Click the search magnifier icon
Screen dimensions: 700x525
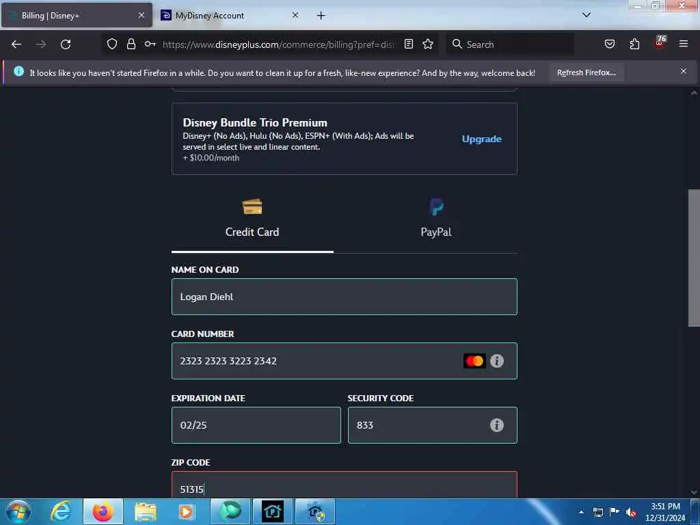point(457,44)
